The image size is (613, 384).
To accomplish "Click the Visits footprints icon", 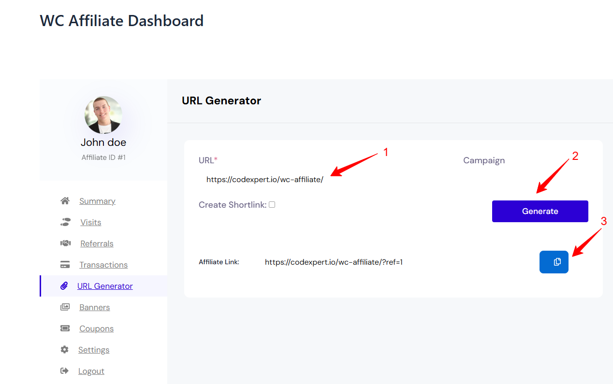I will click(x=65, y=222).
